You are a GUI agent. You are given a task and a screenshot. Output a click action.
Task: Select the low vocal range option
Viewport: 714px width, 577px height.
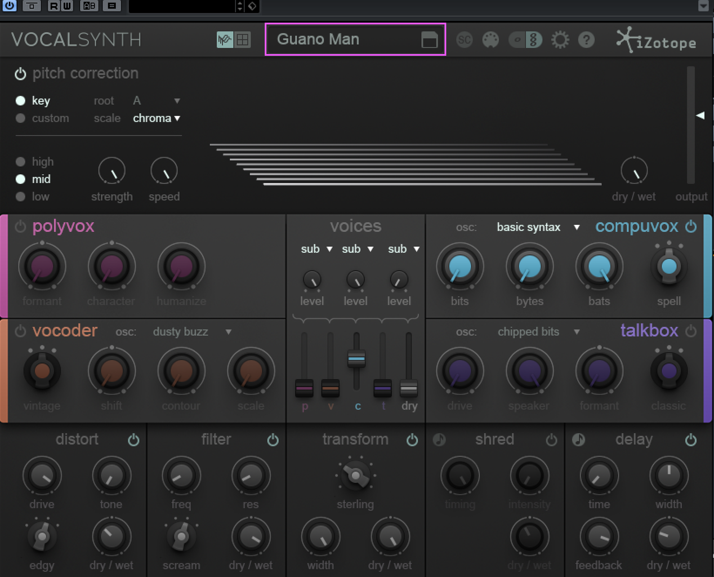[20, 197]
